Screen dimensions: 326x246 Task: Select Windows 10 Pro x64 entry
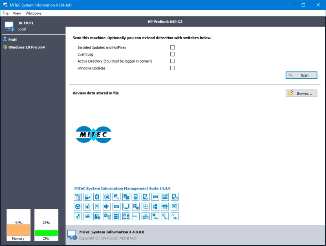coord(24,47)
